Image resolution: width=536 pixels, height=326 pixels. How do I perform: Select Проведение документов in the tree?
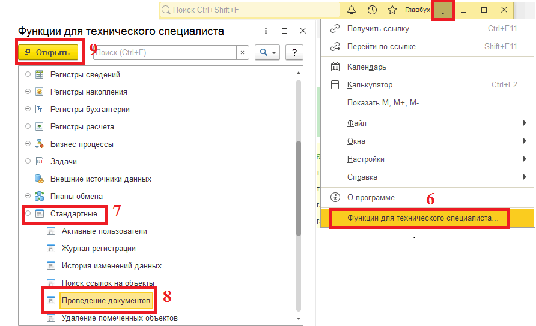pos(106,300)
